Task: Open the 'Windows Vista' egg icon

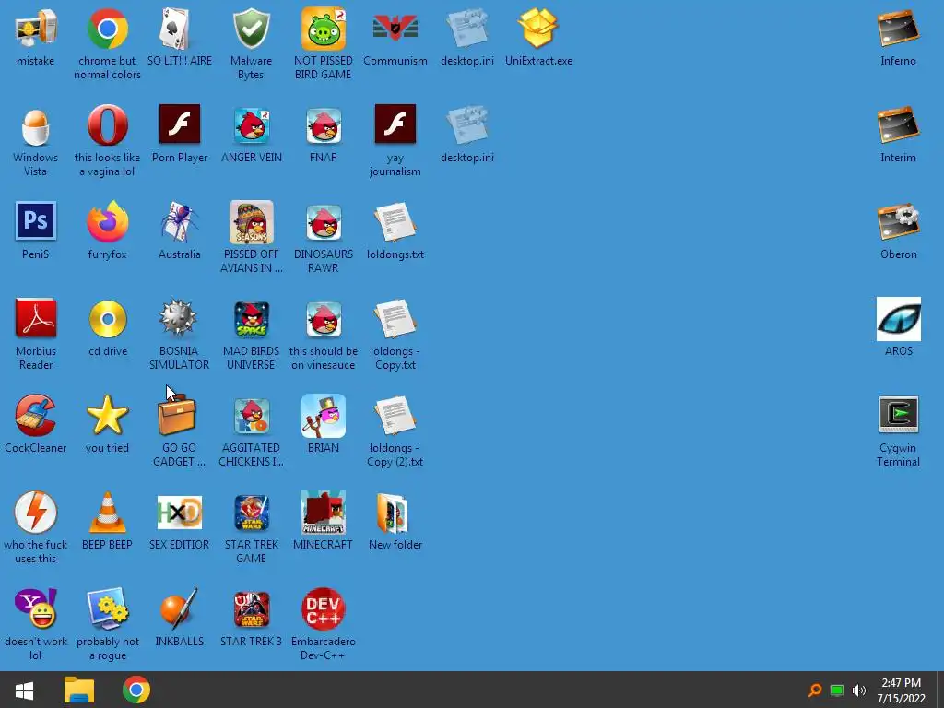Action: pyautogui.click(x=36, y=125)
